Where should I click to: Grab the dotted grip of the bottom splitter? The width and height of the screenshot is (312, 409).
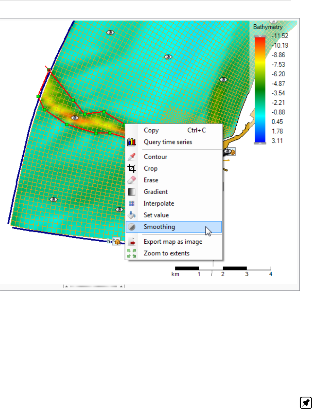[94, 286]
